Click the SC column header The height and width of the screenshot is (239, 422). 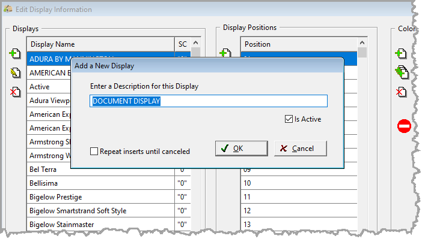point(183,44)
